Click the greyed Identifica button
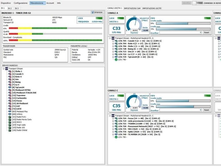The height and width of the screenshot is (166, 221). [186, 3]
